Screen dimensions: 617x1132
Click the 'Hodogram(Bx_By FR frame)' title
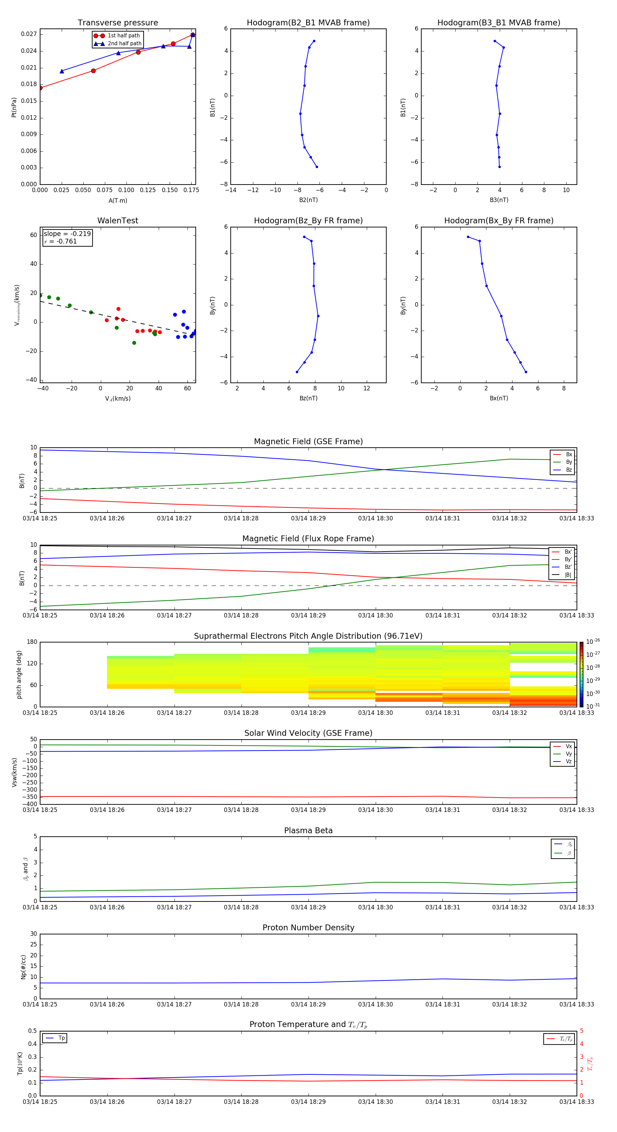tap(499, 221)
